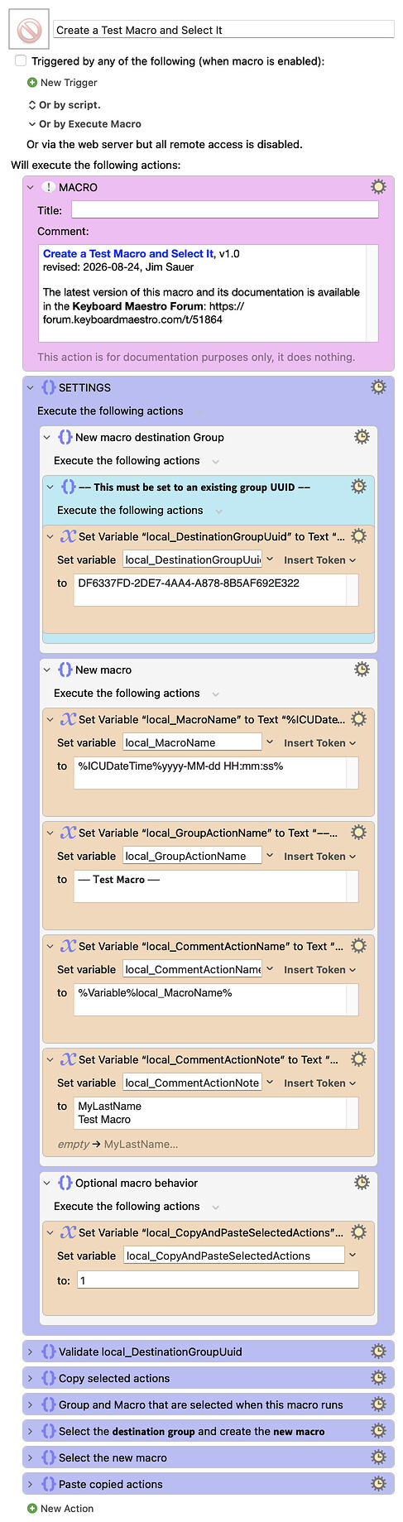
Task: Click the %ICUDateTime% text field
Action: tap(216, 773)
